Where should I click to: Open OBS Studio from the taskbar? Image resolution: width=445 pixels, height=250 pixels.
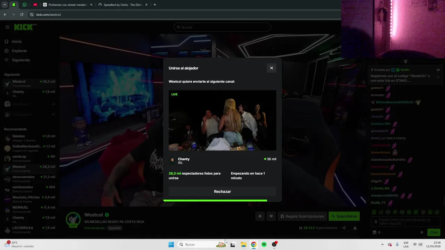tap(274, 244)
